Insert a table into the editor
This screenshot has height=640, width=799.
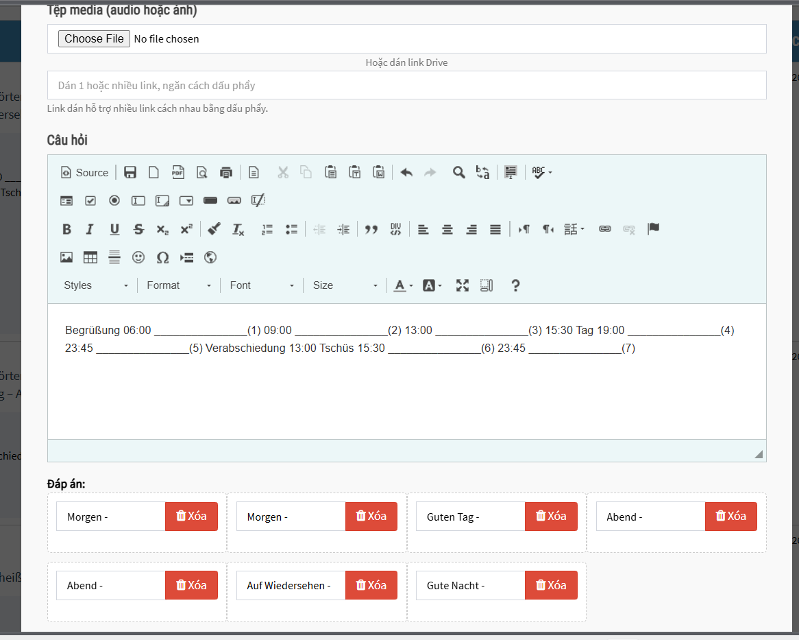(90, 257)
